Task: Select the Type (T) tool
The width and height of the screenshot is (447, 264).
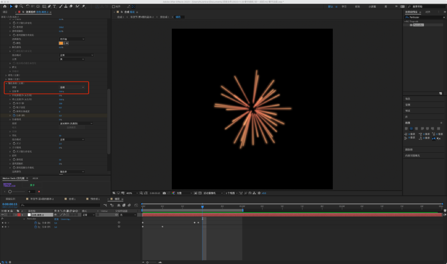Action: 55,7
